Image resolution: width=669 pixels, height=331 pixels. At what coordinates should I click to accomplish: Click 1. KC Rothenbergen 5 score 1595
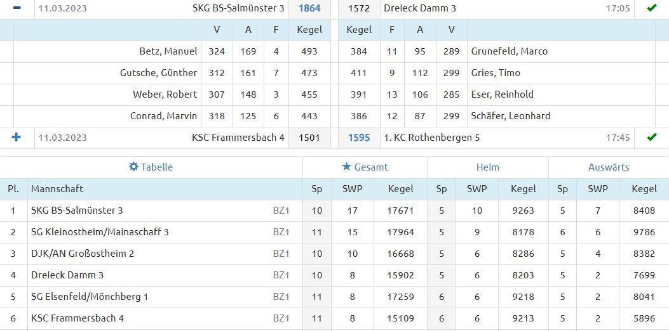pos(359,138)
